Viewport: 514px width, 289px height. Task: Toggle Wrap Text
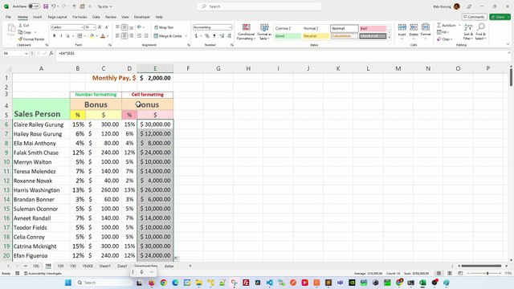coord(164,27)
